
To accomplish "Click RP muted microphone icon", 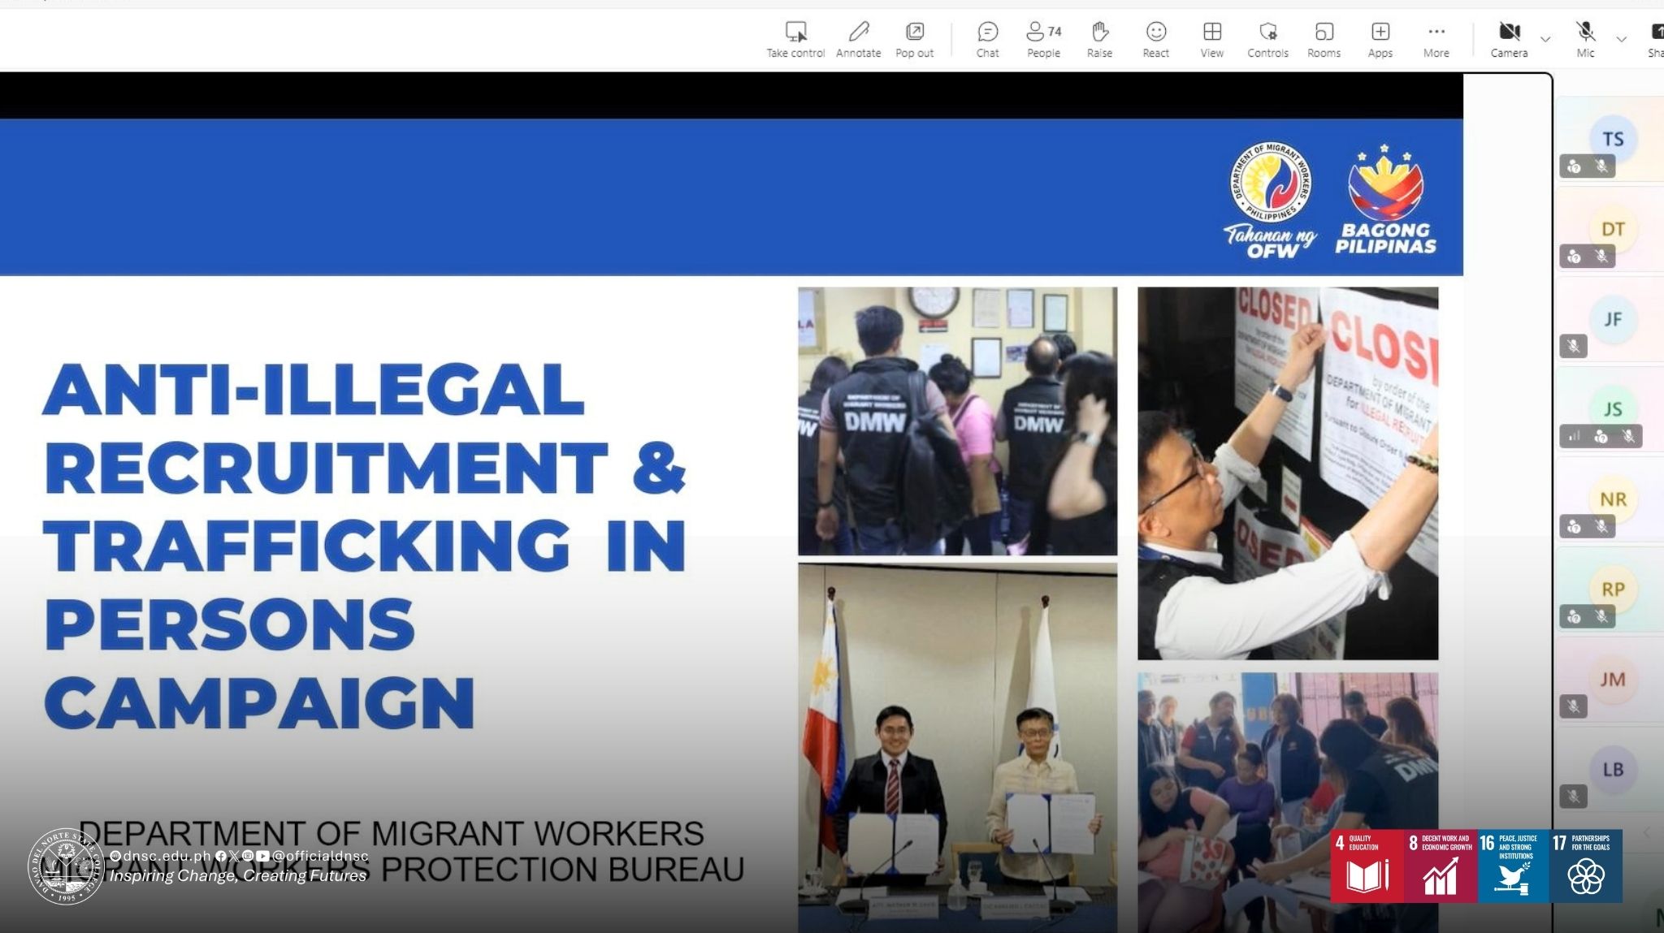I will point(1601,617).
